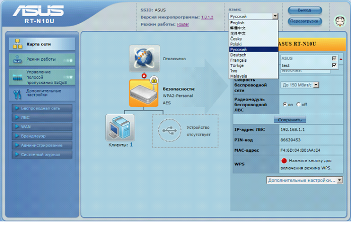Click the red disconnected X icon

pyautogui.click(x=144, y=76)
